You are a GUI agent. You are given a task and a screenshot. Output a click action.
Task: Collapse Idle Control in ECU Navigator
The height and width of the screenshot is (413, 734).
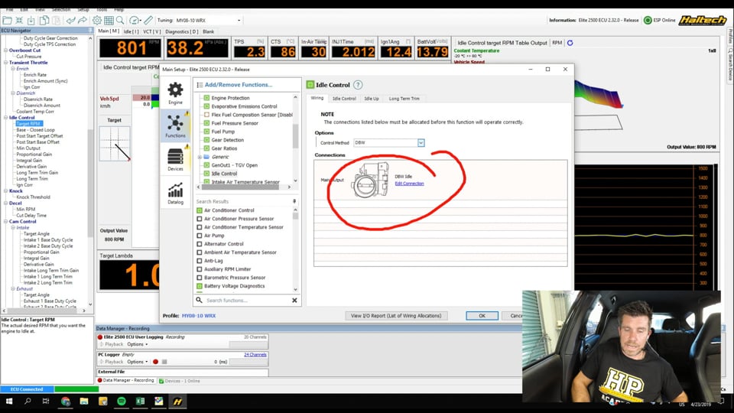tap(5, 118)
